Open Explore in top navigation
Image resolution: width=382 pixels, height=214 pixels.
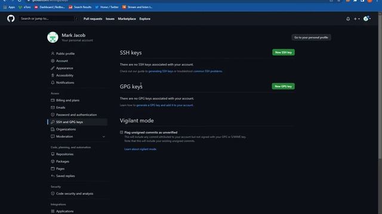pyautogui.click(x=144, y=18)
